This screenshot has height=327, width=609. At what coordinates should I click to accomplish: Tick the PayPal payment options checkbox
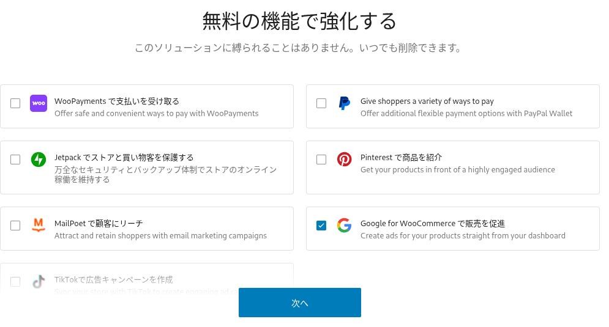coord(321,103)
